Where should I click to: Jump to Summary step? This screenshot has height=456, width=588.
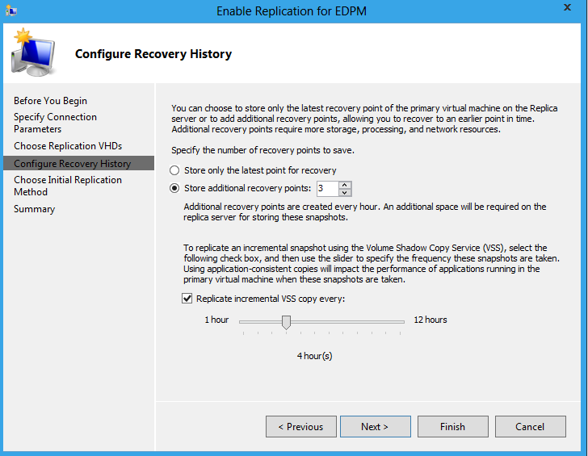click(x=35, y=209)
